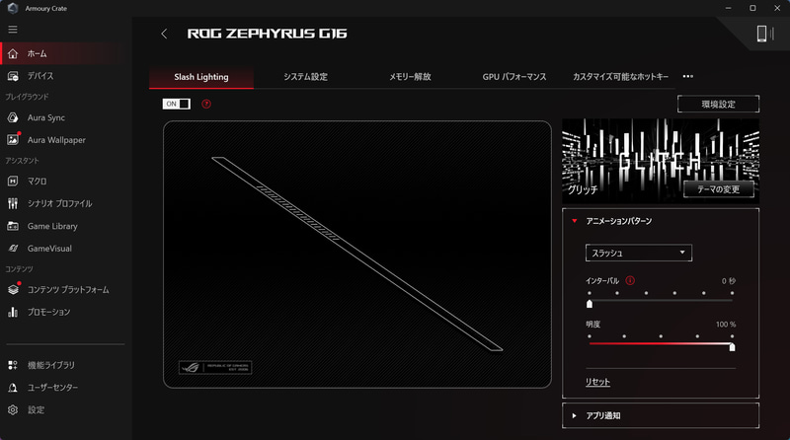Screen dimensions: 790x440
Task: Go back using the arrow beside ROG ZEPHYRUS G16
Action: tap(164, 34)
